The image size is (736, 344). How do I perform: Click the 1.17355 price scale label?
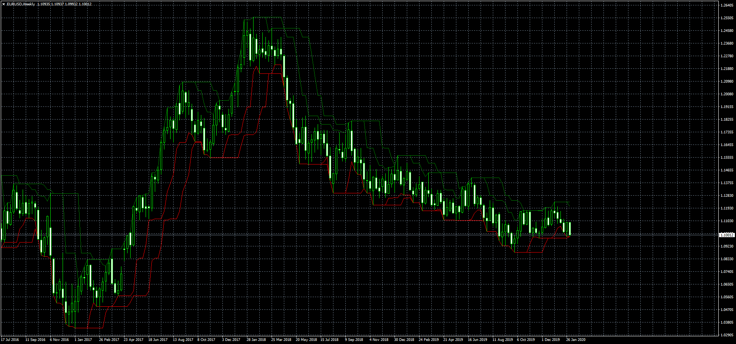(x=727, y=132)
